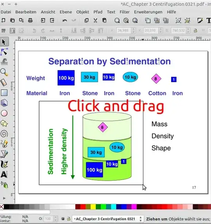The width and height of the screenshot is (211, 224).
Task: Open the Pfad menu
Action: [98, 12]
